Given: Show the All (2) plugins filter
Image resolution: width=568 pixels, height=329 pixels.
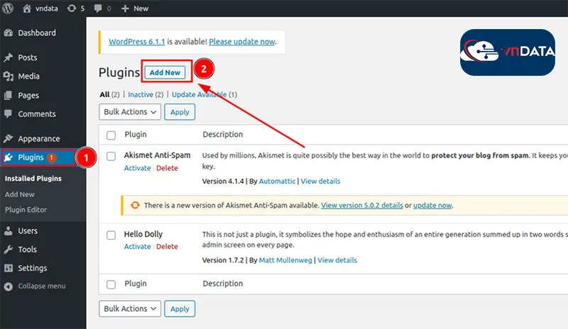Looking at the screenshot, I should 109,94.
